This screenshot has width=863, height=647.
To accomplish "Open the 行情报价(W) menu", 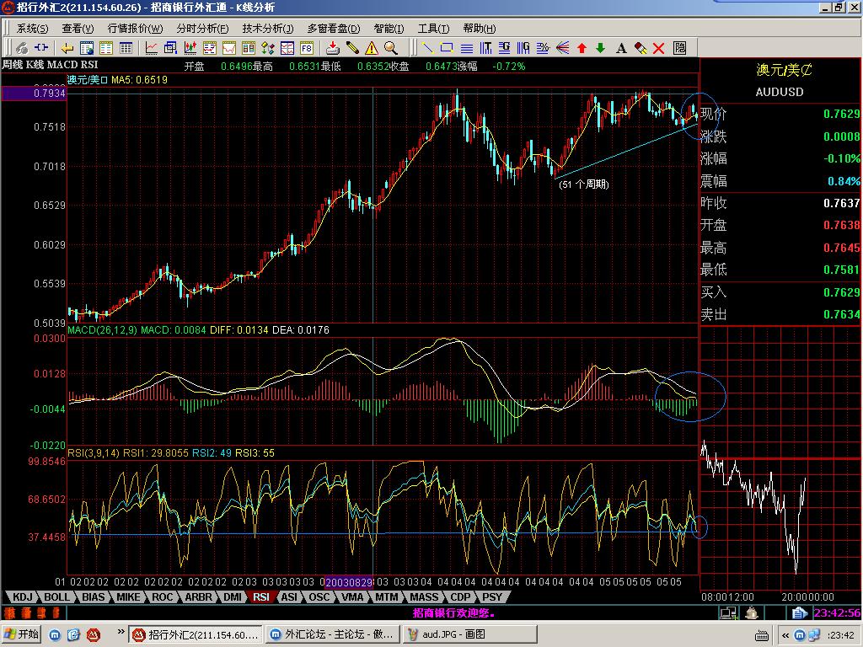I will [x=135, y=28].
